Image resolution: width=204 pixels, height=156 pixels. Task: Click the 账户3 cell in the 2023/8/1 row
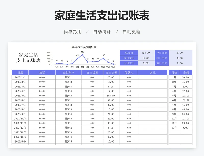tap(68, 109)
